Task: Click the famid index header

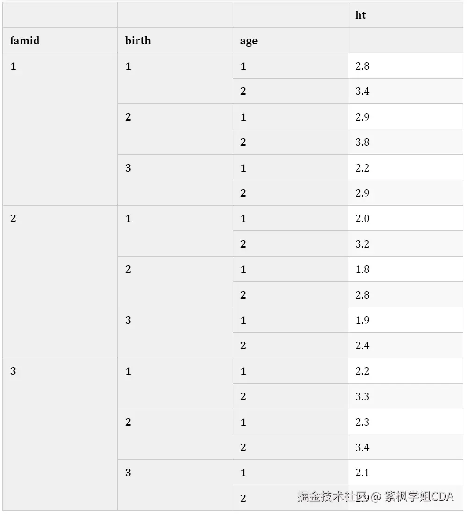Action: point(25,41)
